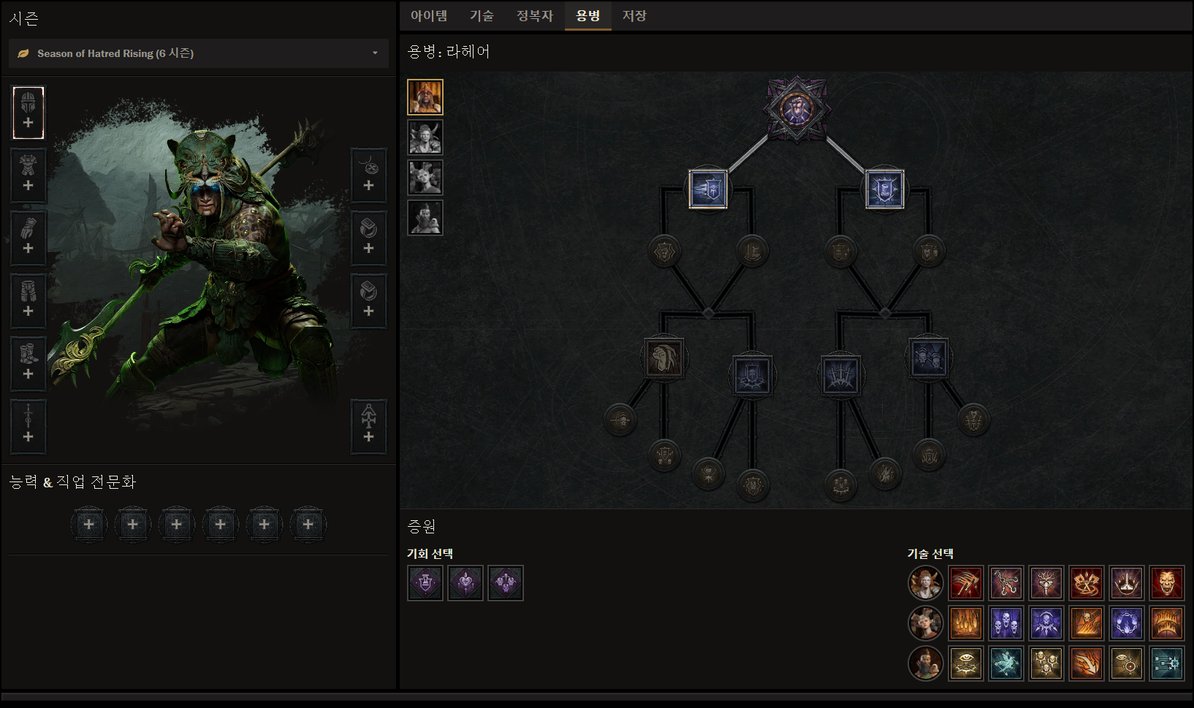Select the chain hooks reinforcement skill
Image resolution: width=1194 pixels, height=708 pixels.
[1006, 583]
